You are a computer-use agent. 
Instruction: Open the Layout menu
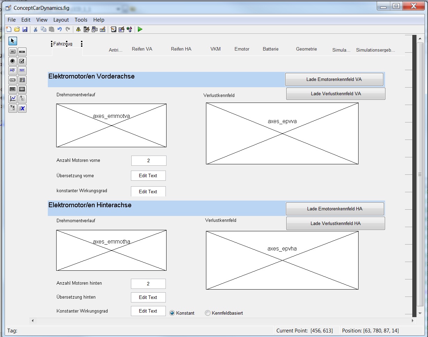pyautogui.click(x=61, y=20)
